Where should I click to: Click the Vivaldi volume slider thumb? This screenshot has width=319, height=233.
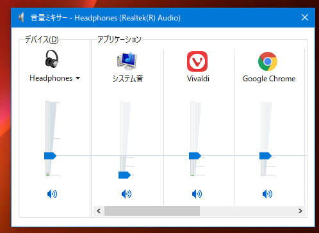point(195,156)
